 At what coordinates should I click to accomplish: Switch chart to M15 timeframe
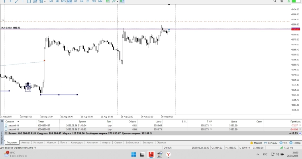(x=63, y=2)
